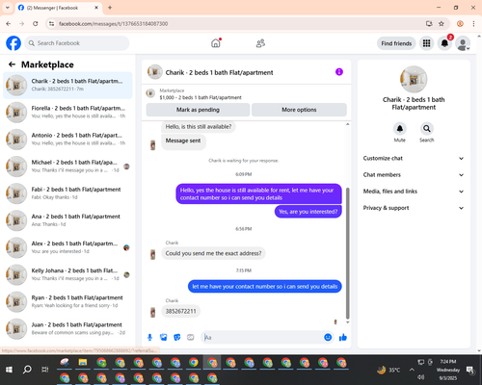Click Find friends button
482x385 pixels.
[x=396, y=43]
